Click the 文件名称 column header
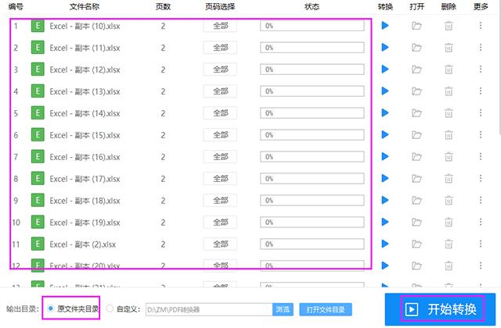Image resolution: width=501 pixels, height=328 pixels. (85, 7)
